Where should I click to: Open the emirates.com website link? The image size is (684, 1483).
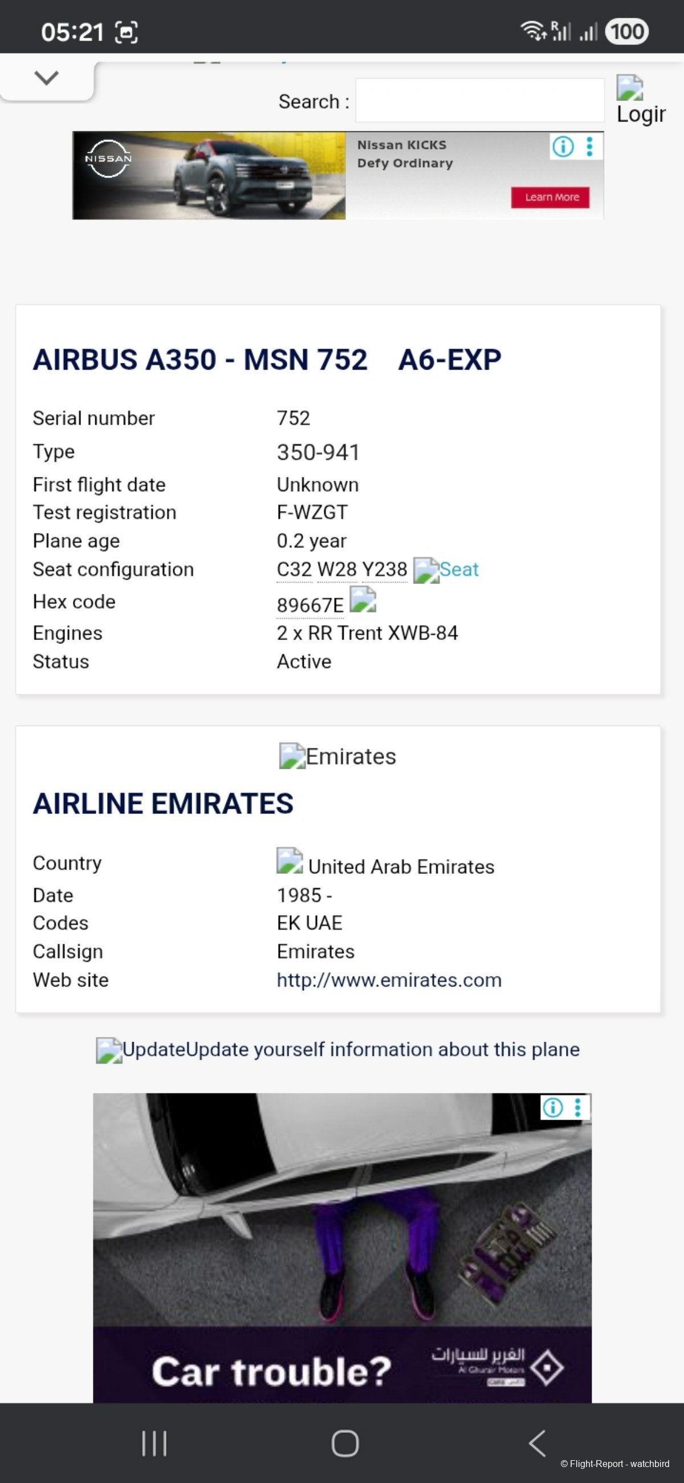tap(389, 980)
